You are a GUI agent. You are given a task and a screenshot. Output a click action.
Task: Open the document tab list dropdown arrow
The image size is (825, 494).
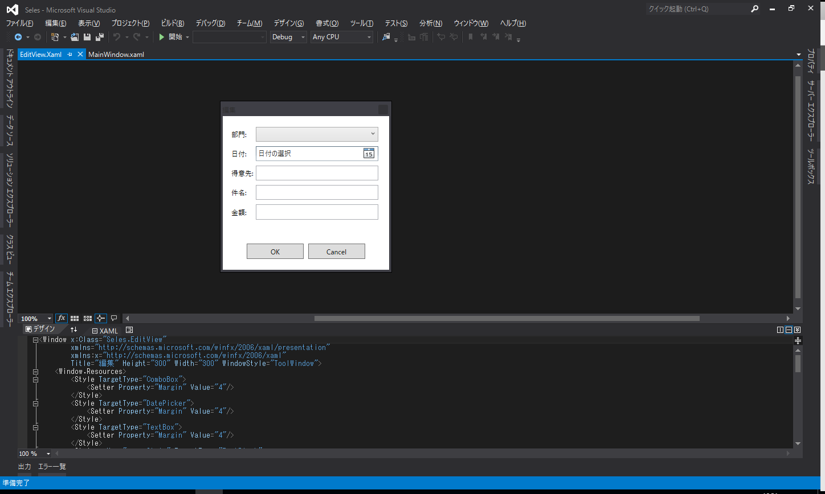click(799, 55)
